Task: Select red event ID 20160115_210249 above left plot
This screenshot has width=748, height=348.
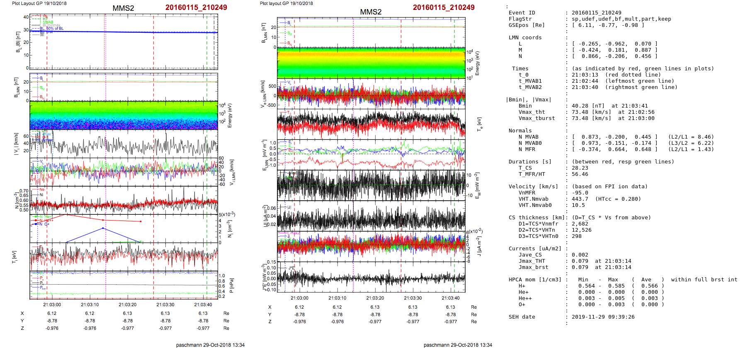Action: (x=196, y=7)
